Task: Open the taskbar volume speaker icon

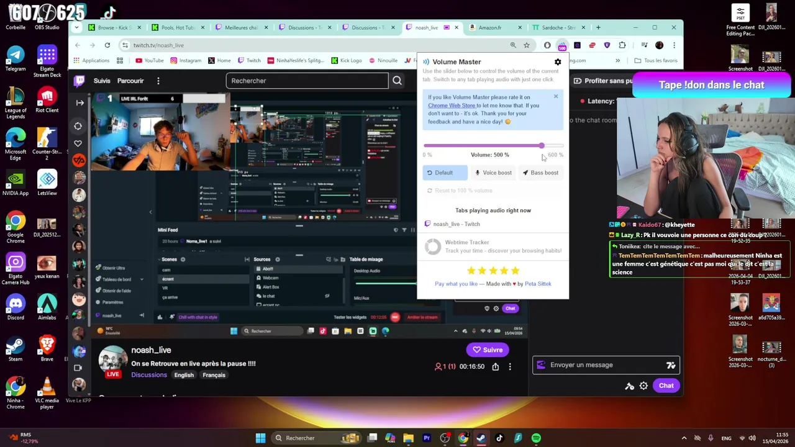Action: click(752, 438)
